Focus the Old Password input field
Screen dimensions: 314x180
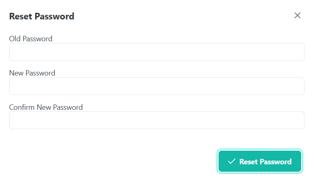[x=157, y=52]
